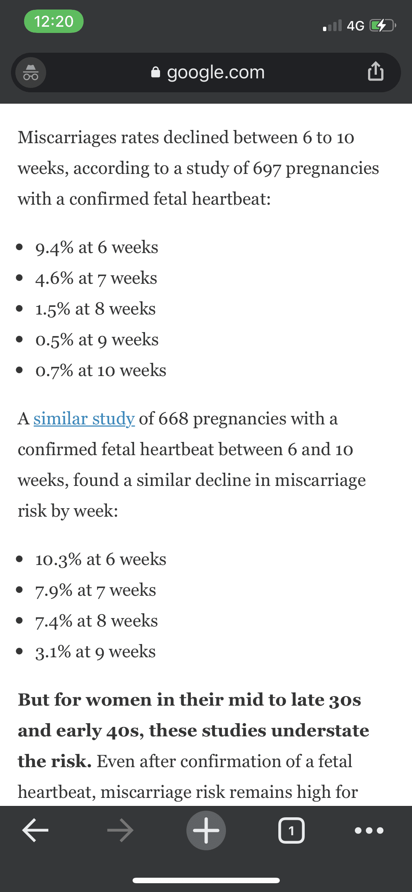The width and height of the screenshot is (412, 892).
Task: Open a new tab with plus button
Action: [x=206, y=830]
